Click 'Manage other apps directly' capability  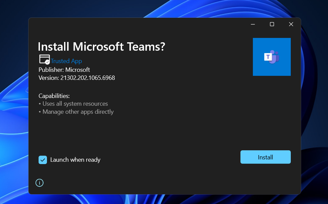[78, 112]
